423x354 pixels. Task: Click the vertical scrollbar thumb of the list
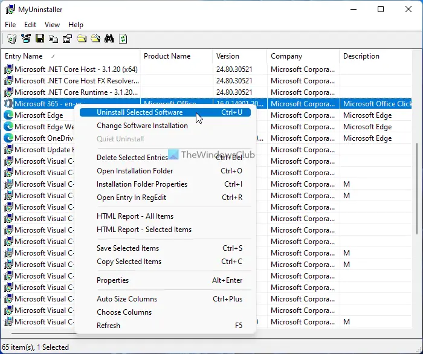417,188
